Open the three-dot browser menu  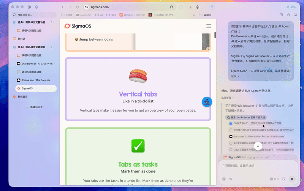coord(205,7)
